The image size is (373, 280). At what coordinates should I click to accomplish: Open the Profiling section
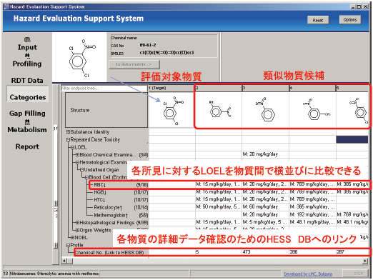(27, 64)
